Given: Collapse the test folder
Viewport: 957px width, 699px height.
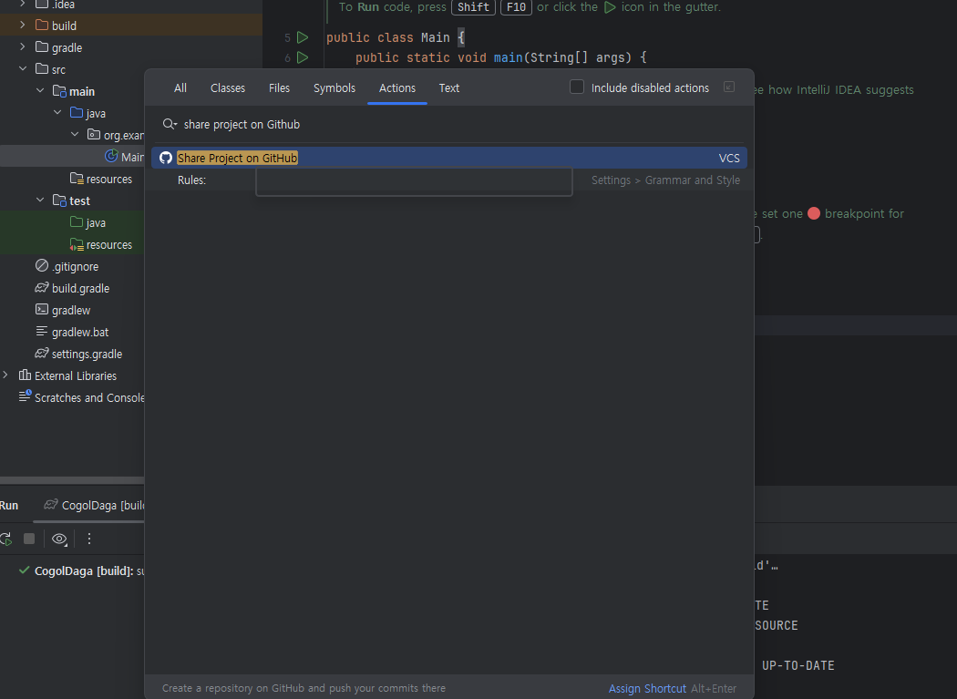Looking at the screenshot, I should click(40, 200).
